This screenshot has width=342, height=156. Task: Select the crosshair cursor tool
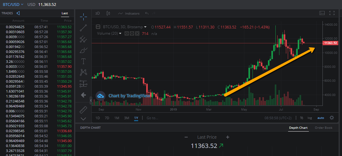pos(83,16)
